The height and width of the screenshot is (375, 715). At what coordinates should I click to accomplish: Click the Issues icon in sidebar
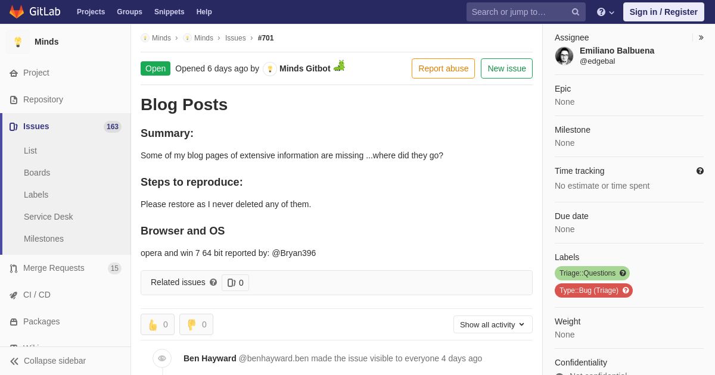pyautogui.click(x=14, y=126)
